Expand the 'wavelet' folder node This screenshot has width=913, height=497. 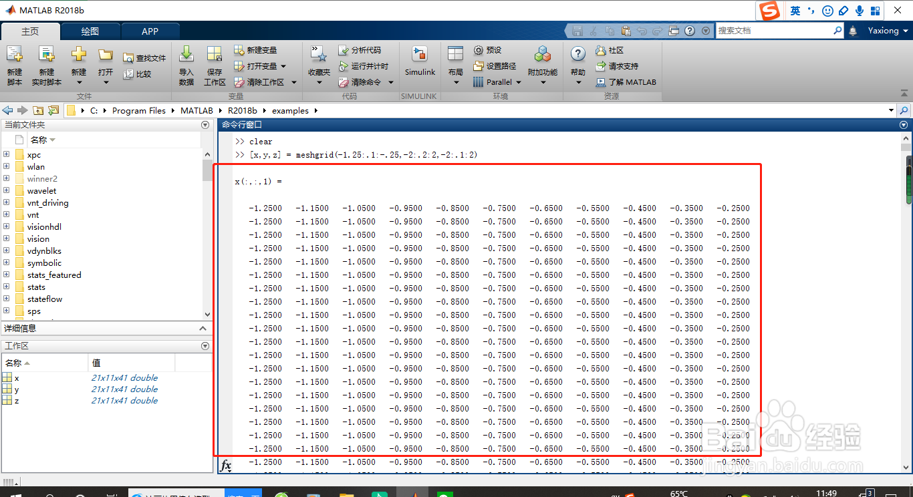pos(6,190)
